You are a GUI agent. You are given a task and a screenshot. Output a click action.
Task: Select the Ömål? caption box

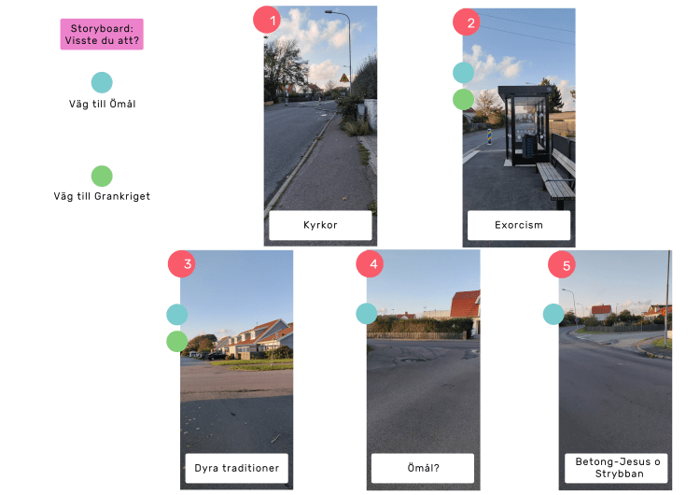[x=423, y=468]
